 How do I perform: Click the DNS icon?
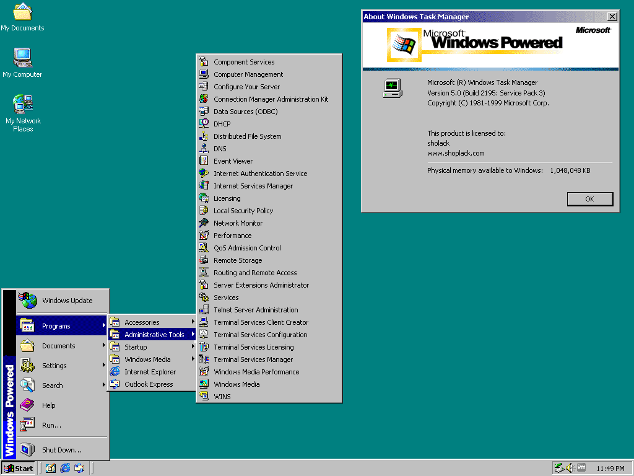click(x=204, y=149)
